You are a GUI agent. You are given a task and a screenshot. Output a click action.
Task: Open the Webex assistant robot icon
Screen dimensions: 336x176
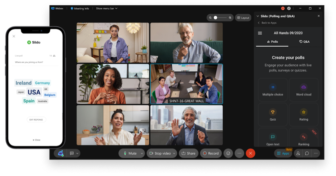(60, 153)
